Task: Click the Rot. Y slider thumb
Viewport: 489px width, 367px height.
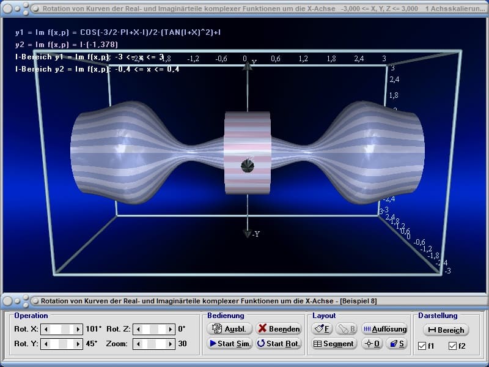Action: pyautogui.click(x=63, y=344)
